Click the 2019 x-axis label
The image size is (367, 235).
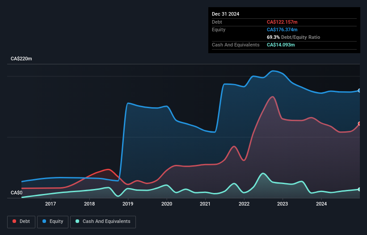coord(128,204)
